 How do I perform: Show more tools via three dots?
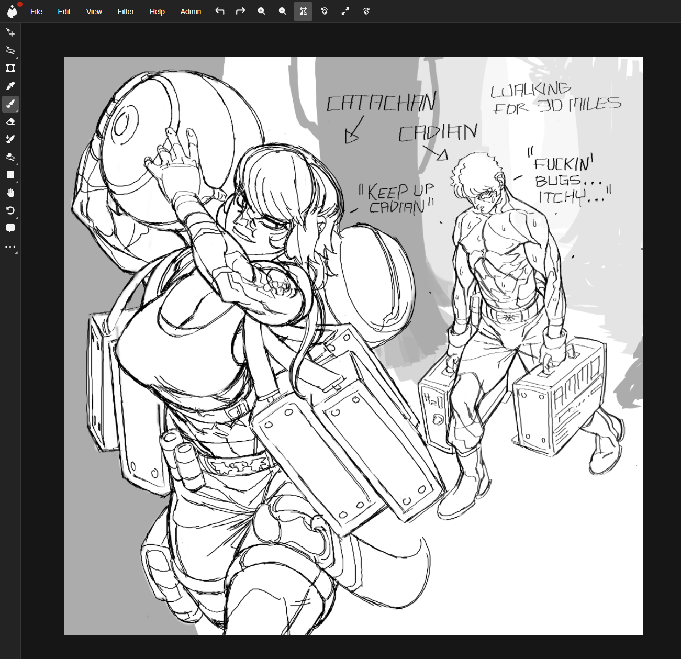(x=10, y=246)
